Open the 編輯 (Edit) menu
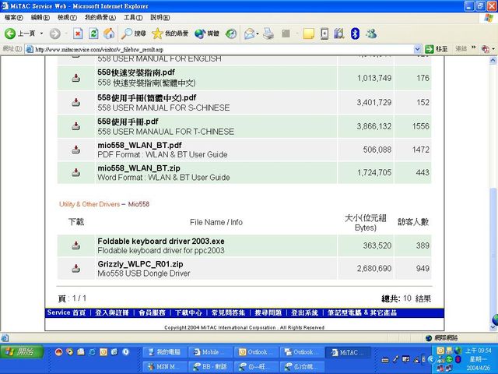 pos(40,17)
